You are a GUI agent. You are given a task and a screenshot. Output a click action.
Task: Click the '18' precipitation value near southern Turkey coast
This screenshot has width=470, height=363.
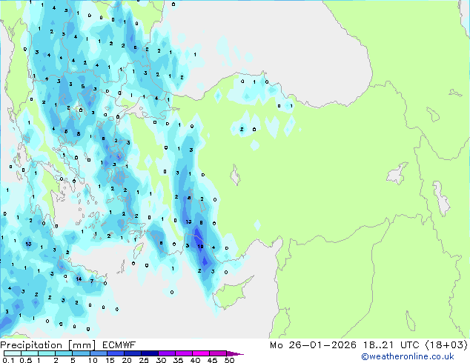point(201,247)
